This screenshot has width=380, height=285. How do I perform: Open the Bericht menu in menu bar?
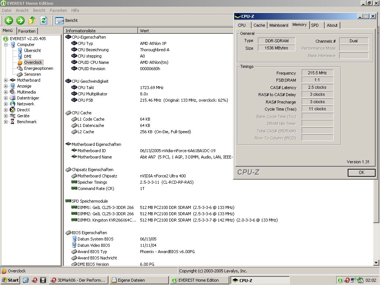pyautogui.click(x=39, y=10)
